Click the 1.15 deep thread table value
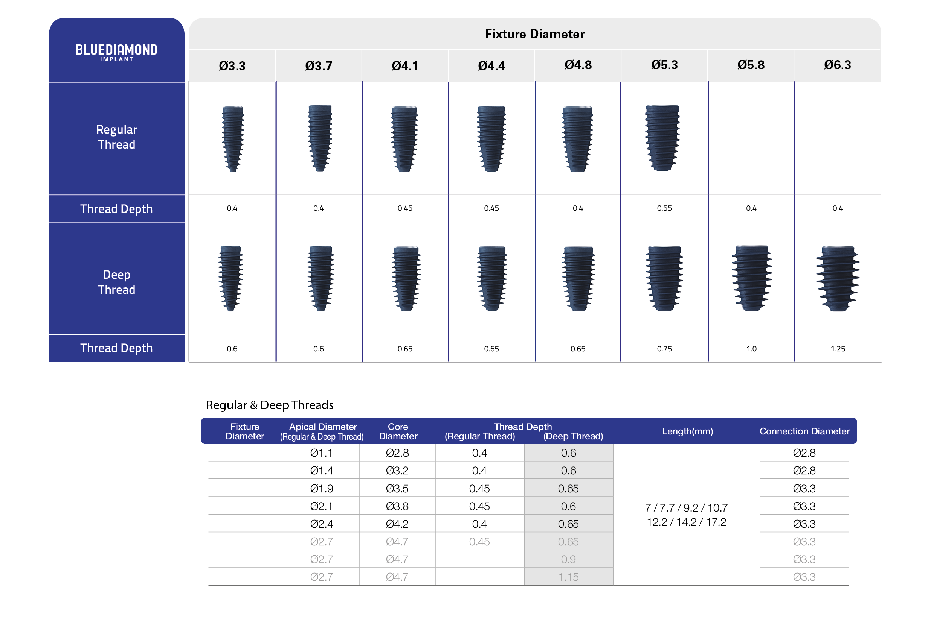This screenshot has width=934, height=618. point(568,577)
